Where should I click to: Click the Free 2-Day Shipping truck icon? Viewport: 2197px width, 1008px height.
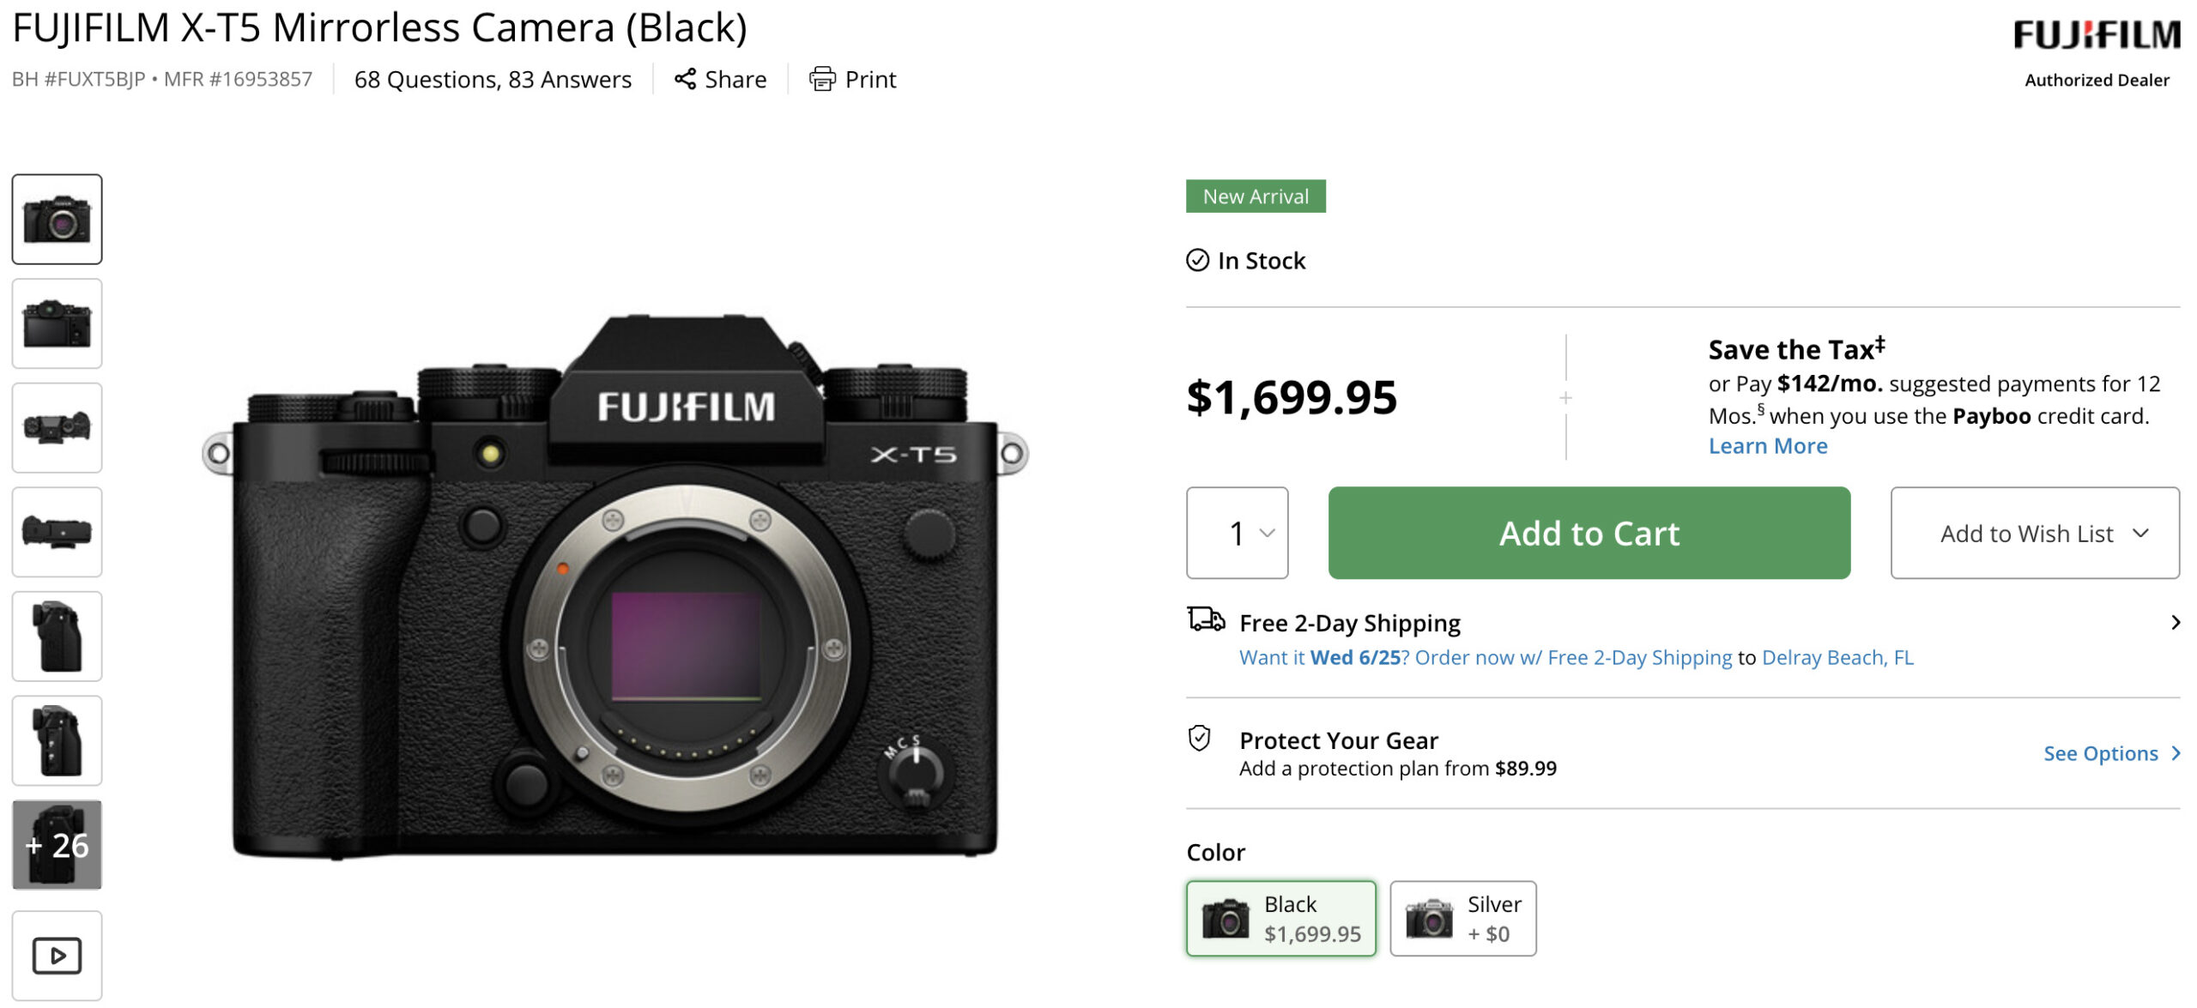[x=1206, y=619]
